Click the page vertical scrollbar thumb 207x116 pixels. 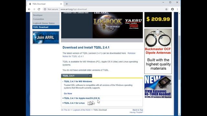tap(179, 58)
